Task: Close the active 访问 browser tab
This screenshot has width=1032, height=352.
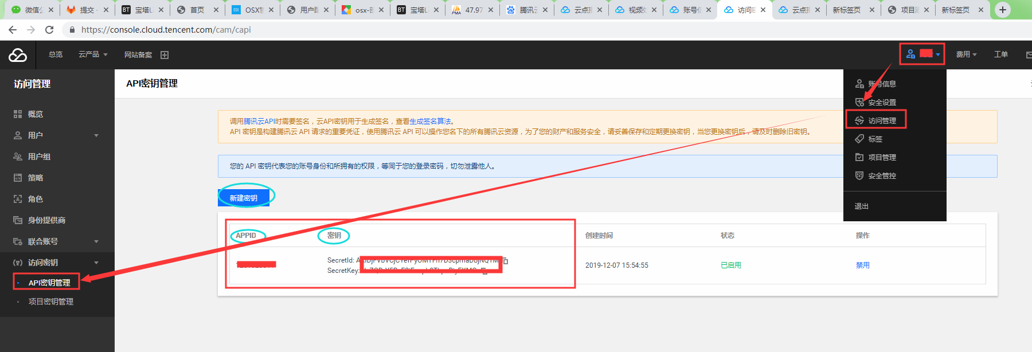Action: click(763, 10)
